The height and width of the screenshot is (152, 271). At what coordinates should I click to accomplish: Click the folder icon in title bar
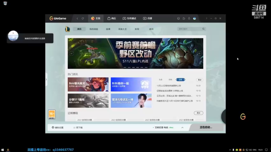tap(184, 18)
